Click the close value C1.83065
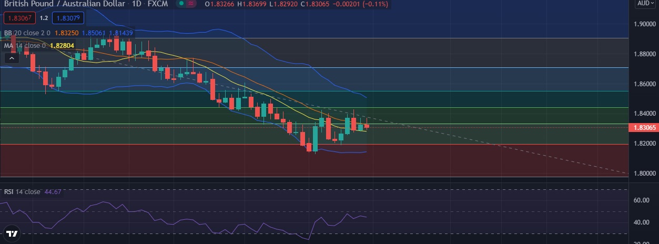The width and height of the screenshot is (659, 244). coord(316,4)
